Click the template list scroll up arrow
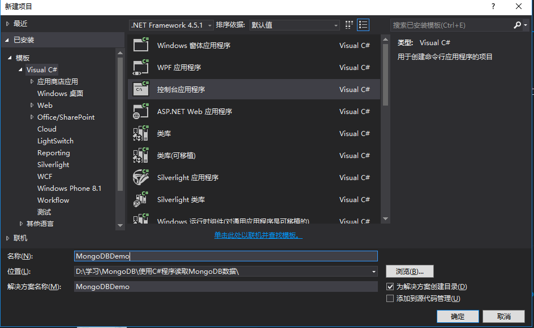This screenshot has width=534, height=328. pos(386,40)
